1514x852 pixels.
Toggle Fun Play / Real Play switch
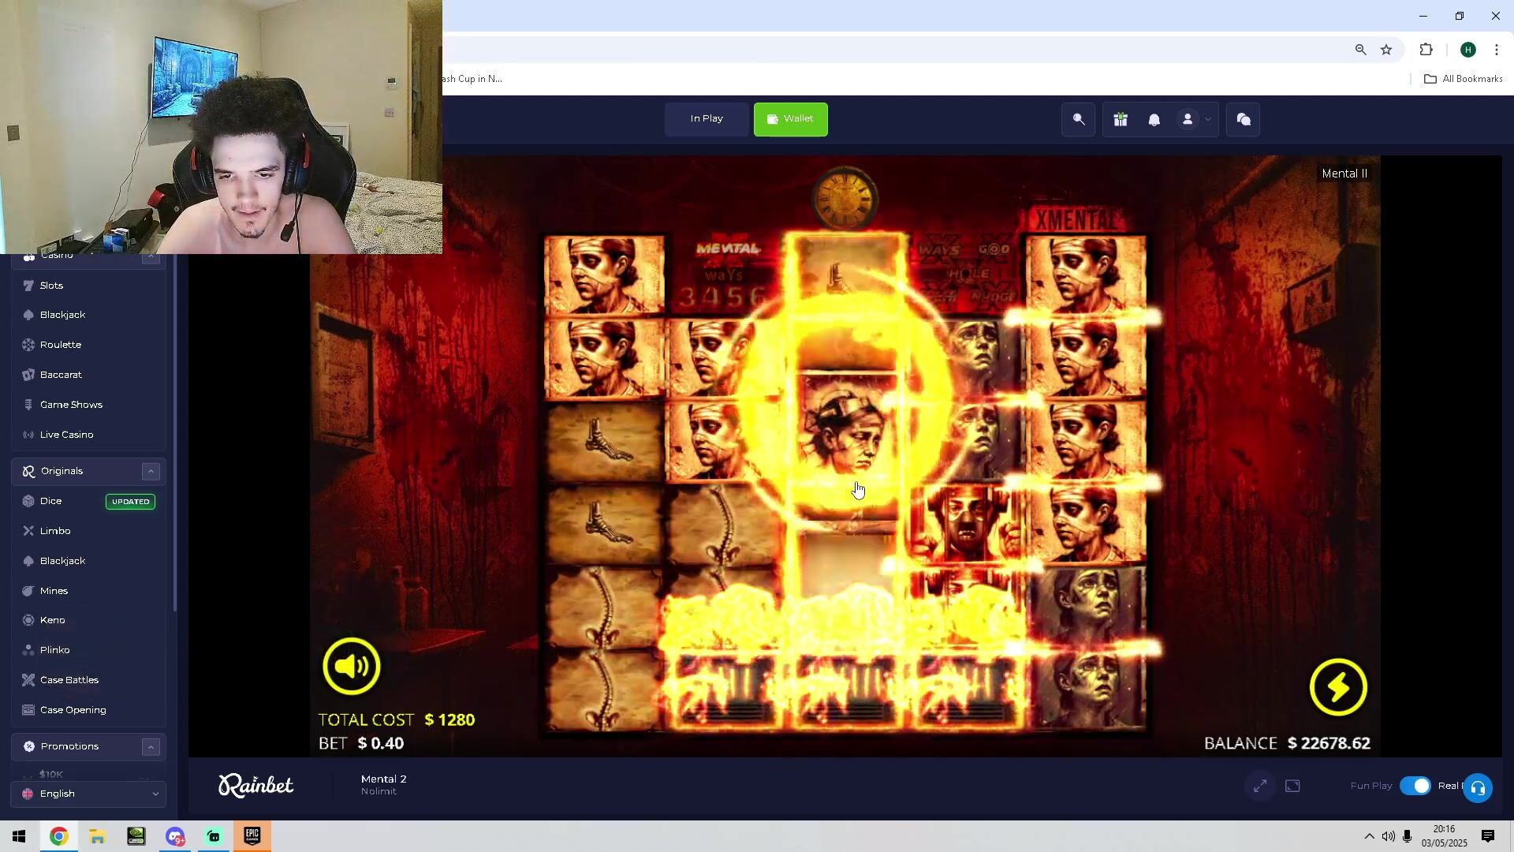[1415, 786]
